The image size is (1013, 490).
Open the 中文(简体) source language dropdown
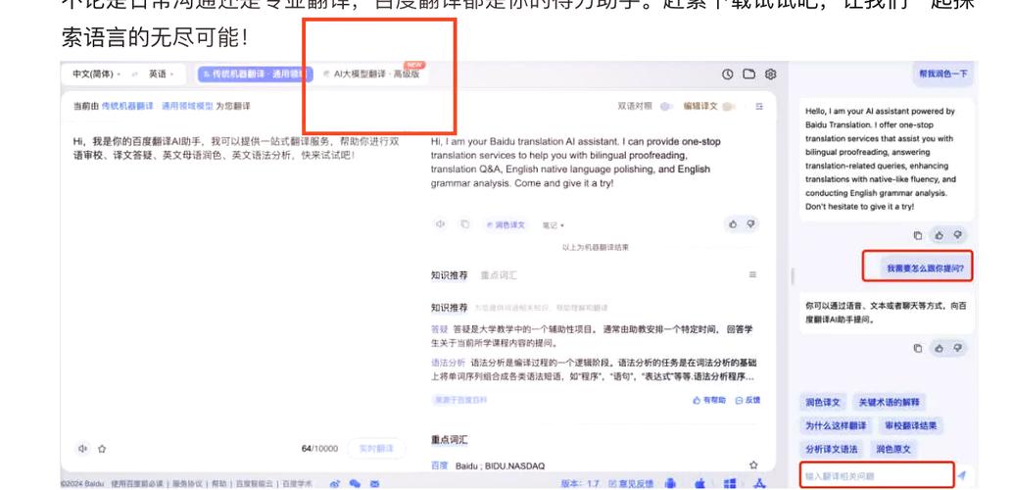(x=96, y=74)
